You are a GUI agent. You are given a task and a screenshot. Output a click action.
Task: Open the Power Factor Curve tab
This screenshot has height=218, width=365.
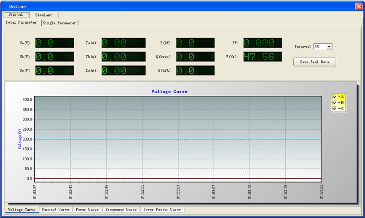point(162,210)
